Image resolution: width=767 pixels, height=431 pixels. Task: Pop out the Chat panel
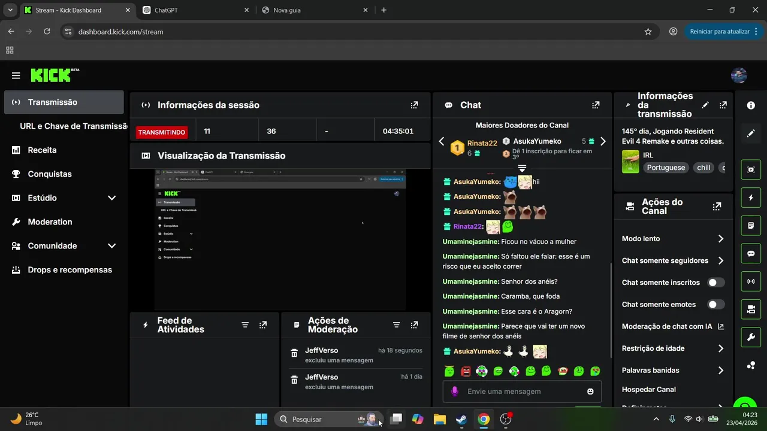click(596, 105)
